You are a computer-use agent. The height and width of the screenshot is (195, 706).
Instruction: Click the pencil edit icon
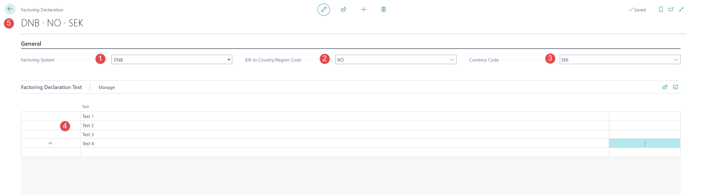pos(323,10)
